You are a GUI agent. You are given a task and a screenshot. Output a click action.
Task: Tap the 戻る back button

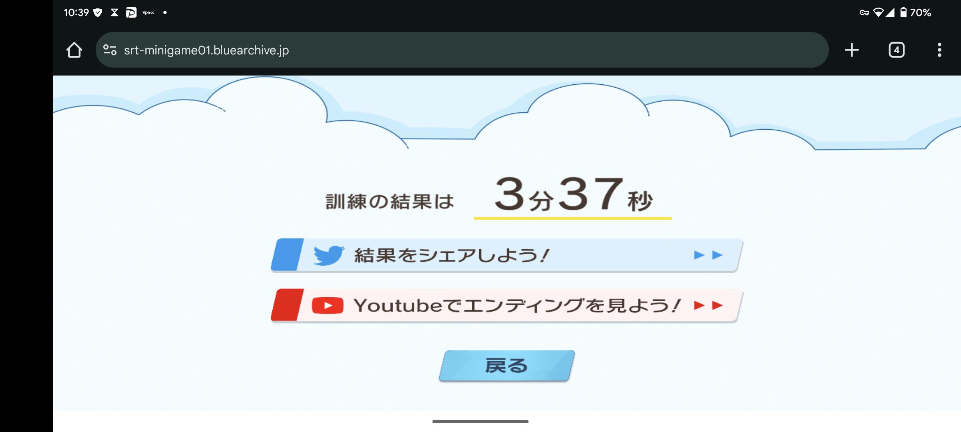pyautogui.click(x=507, y=366)
